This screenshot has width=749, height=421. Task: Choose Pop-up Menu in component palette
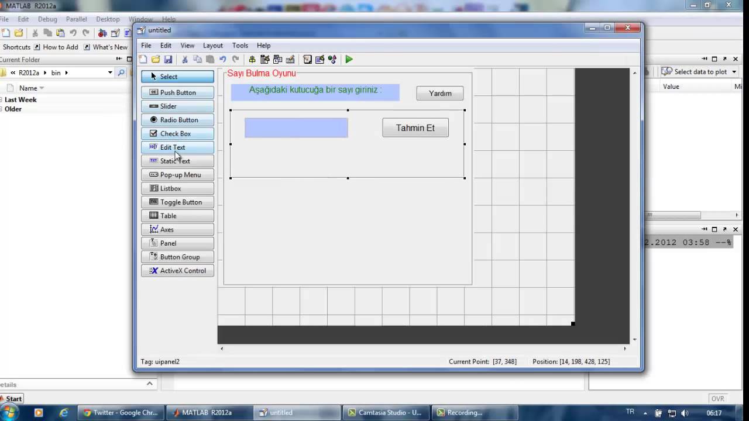177,175
